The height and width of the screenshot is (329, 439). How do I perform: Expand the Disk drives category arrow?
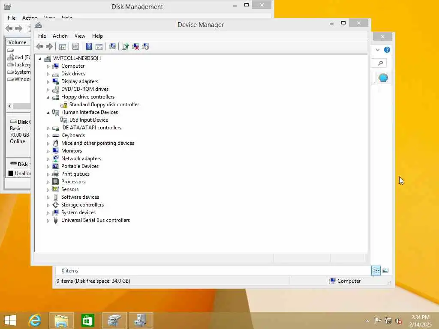(48, 74)
